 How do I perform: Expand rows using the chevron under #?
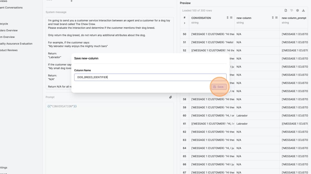point(184,23)
